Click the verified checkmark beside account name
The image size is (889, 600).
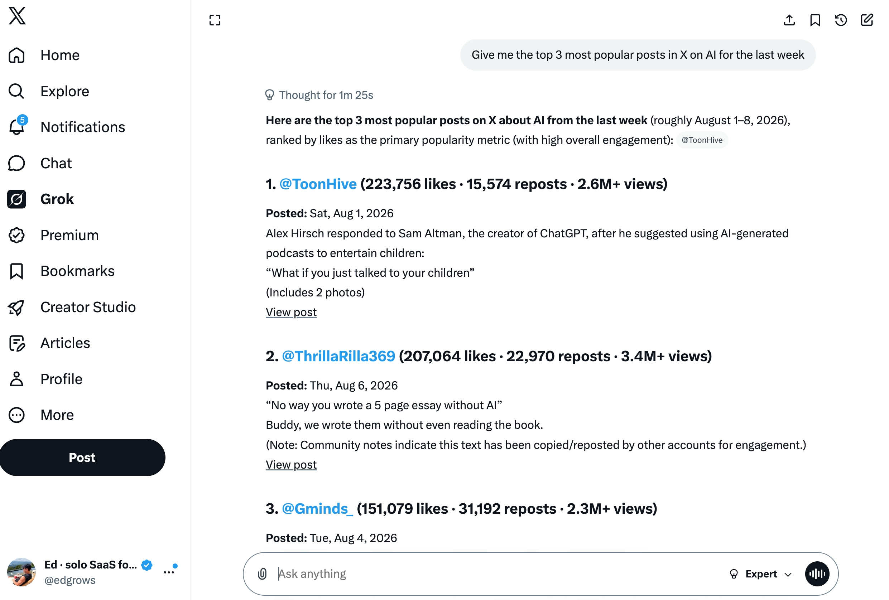(x=147, y=565)
